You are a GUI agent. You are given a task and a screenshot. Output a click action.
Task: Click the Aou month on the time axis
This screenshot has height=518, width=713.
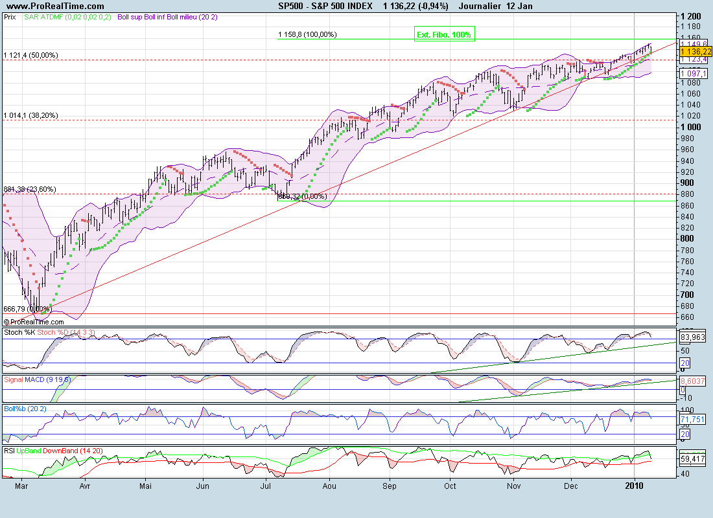point(329,486)
